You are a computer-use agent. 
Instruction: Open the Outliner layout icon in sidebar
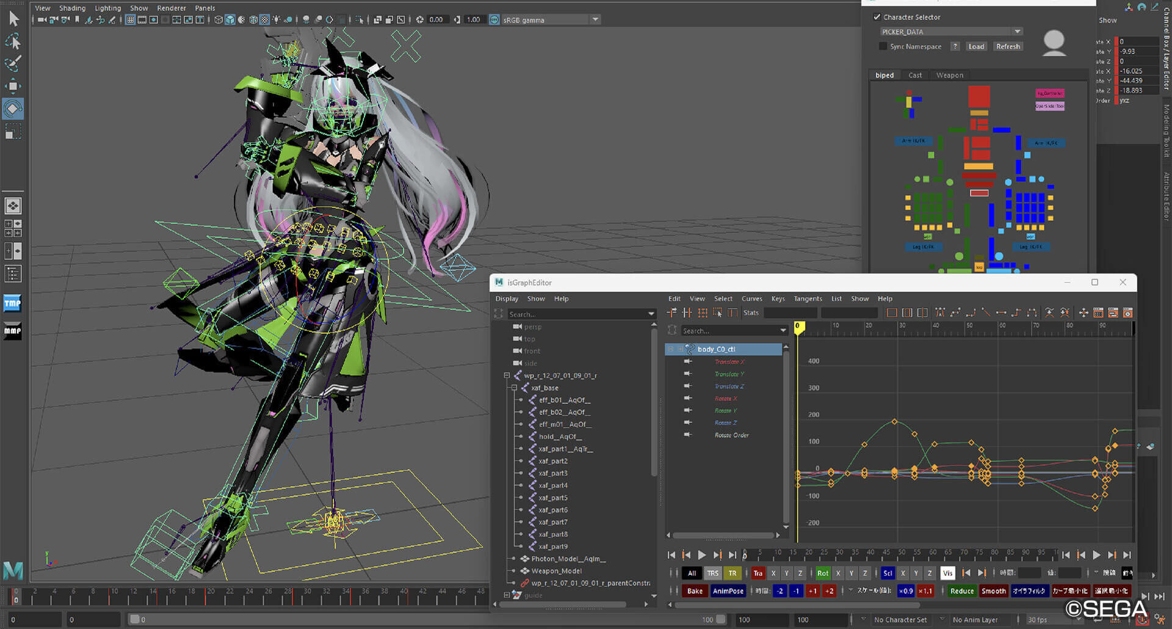tap(13, 274)
